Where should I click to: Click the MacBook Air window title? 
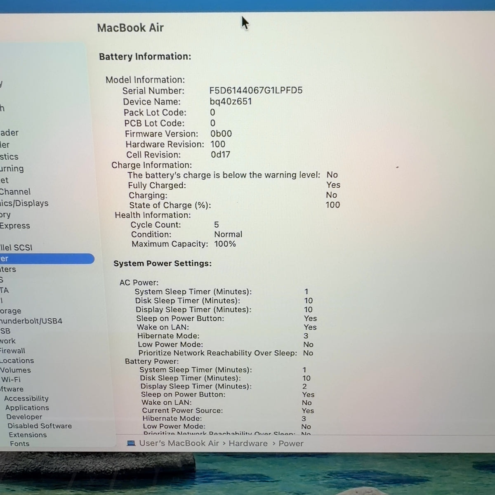[x=130, y=28]
